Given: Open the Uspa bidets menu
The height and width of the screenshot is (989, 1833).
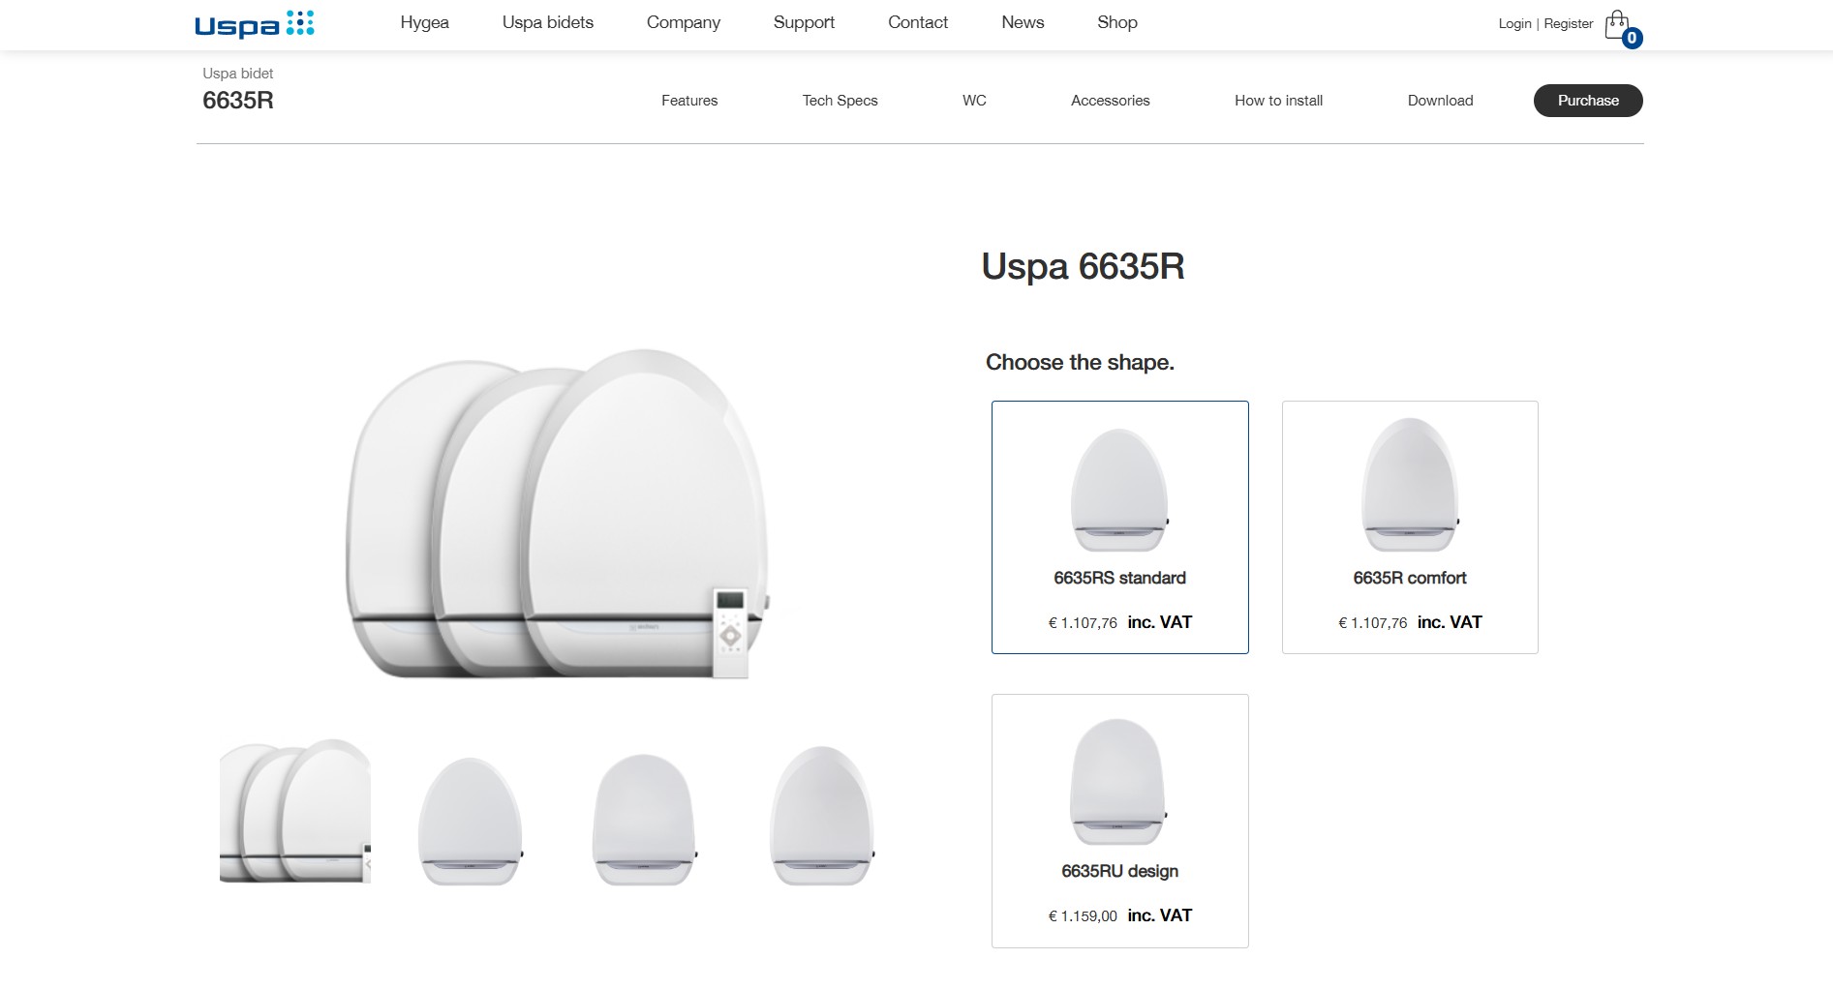Looking at the screenshot, I should (x=548, y=22).
